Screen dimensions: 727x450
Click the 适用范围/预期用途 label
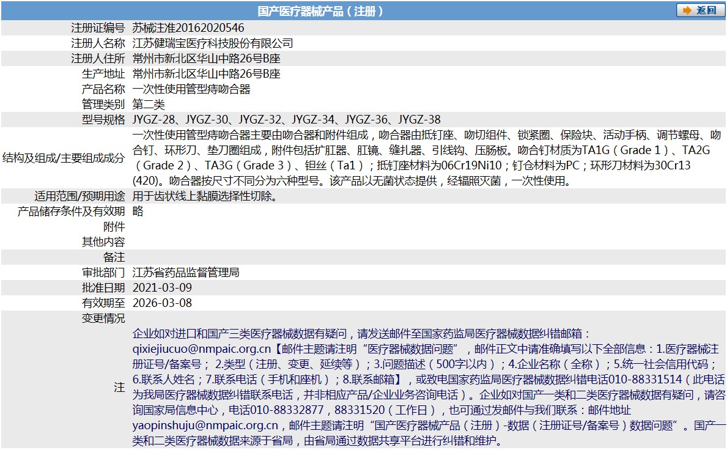coord(79,196)
